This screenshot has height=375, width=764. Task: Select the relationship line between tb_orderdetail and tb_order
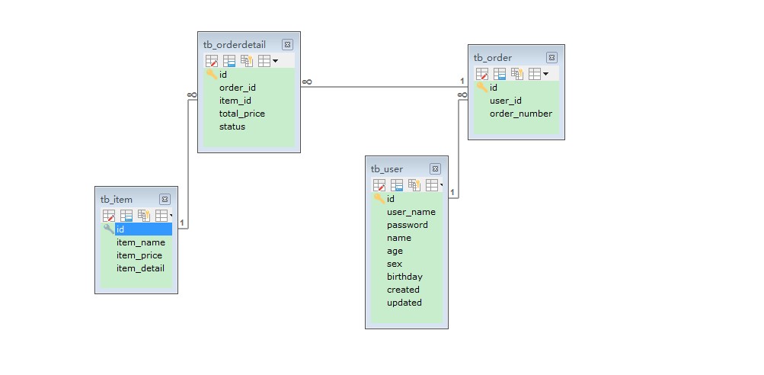tap(385, 88)
